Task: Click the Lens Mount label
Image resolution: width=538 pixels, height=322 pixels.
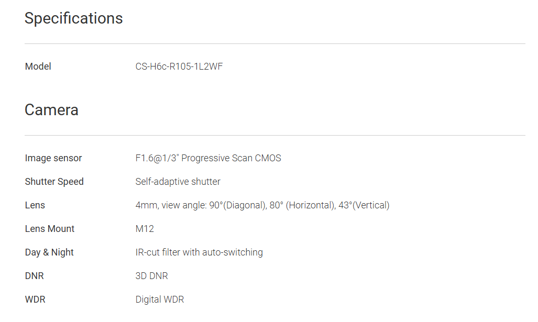Action: [x=50, y=229]
